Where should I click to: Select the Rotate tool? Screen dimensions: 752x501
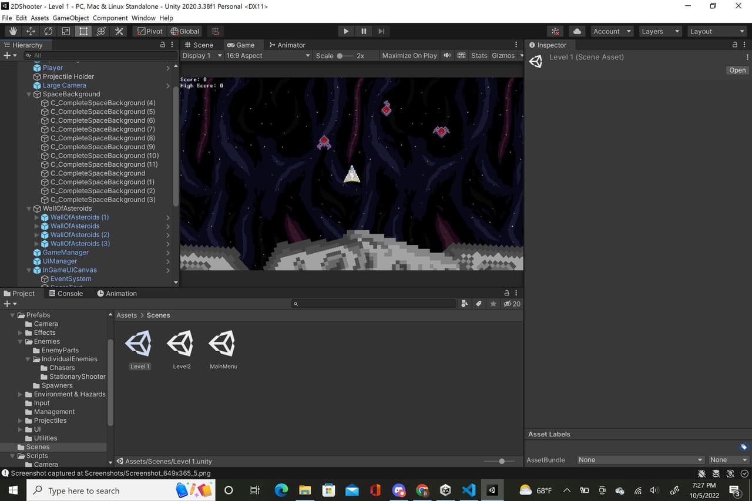point(48,31)
